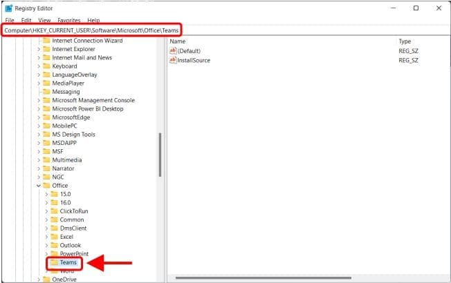Click the Office folder icon
Screen dimensions: 451x283
point(46,186)
